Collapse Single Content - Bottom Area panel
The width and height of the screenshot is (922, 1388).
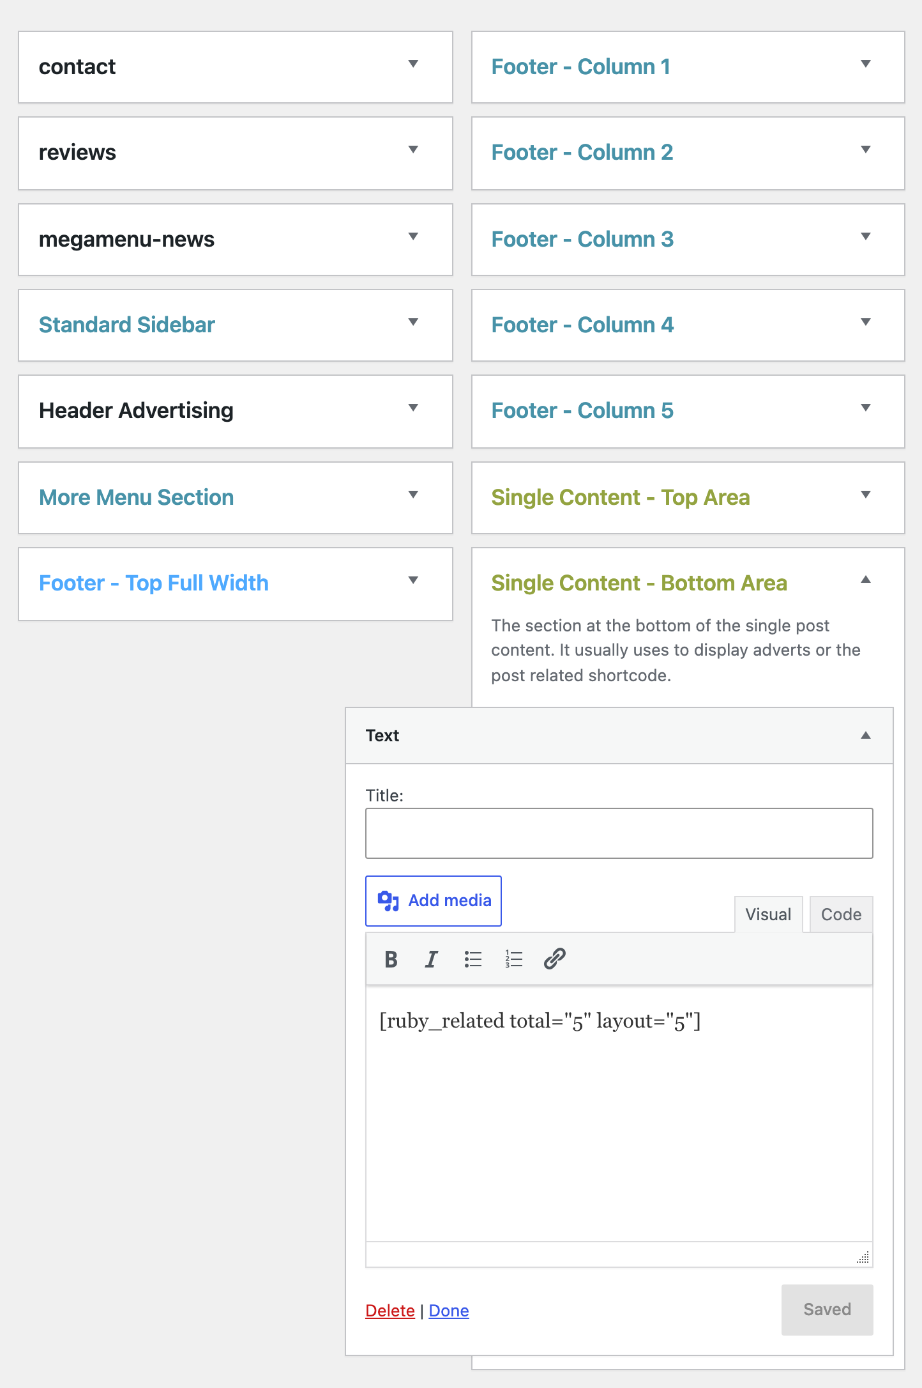[866, 580]
